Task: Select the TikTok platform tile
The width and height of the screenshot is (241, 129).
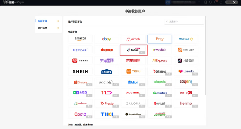Action: point(133,50)
